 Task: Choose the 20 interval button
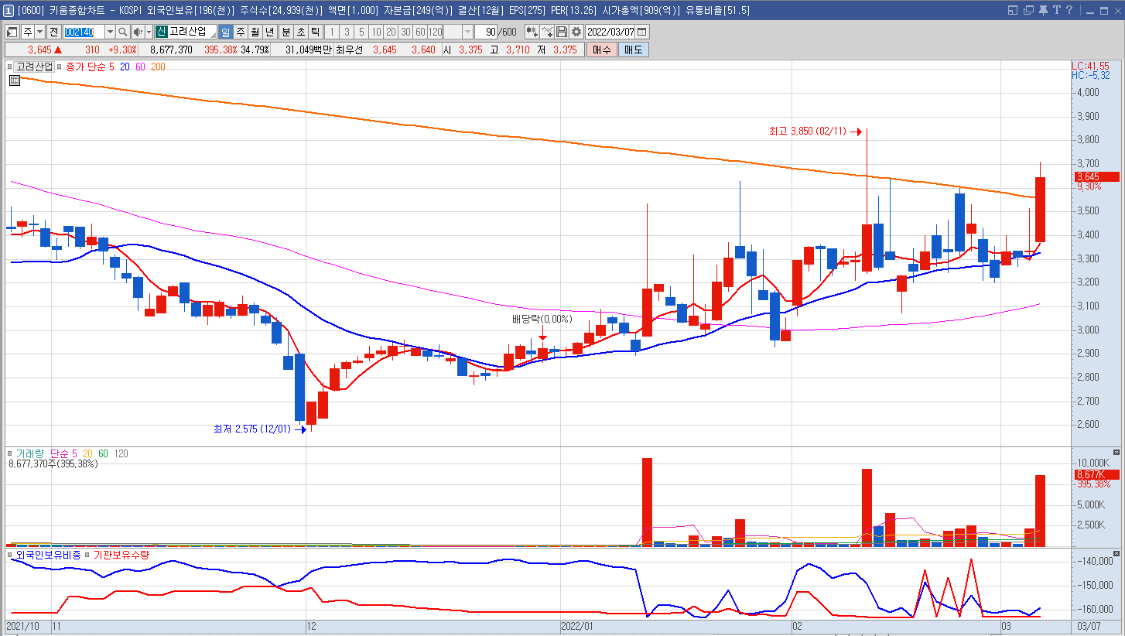pyautogui.click(x=391, y=32)
